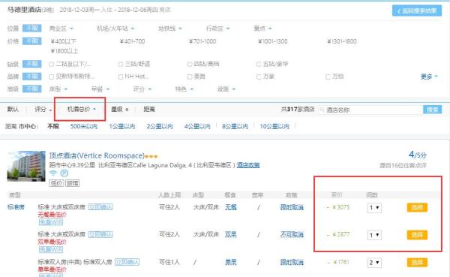Tick the 三钻/舒适 checkbox
450x277 pixels.
(x=121, y=64)
